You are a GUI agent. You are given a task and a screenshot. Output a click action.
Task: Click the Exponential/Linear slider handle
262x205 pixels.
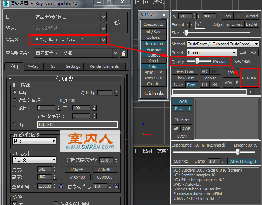click(x=237, y=152)
